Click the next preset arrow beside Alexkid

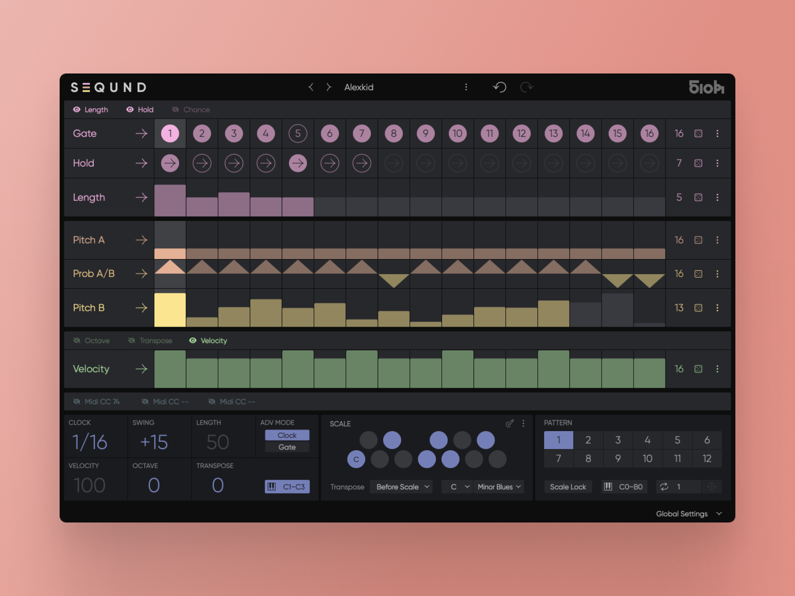coord(329,87)
